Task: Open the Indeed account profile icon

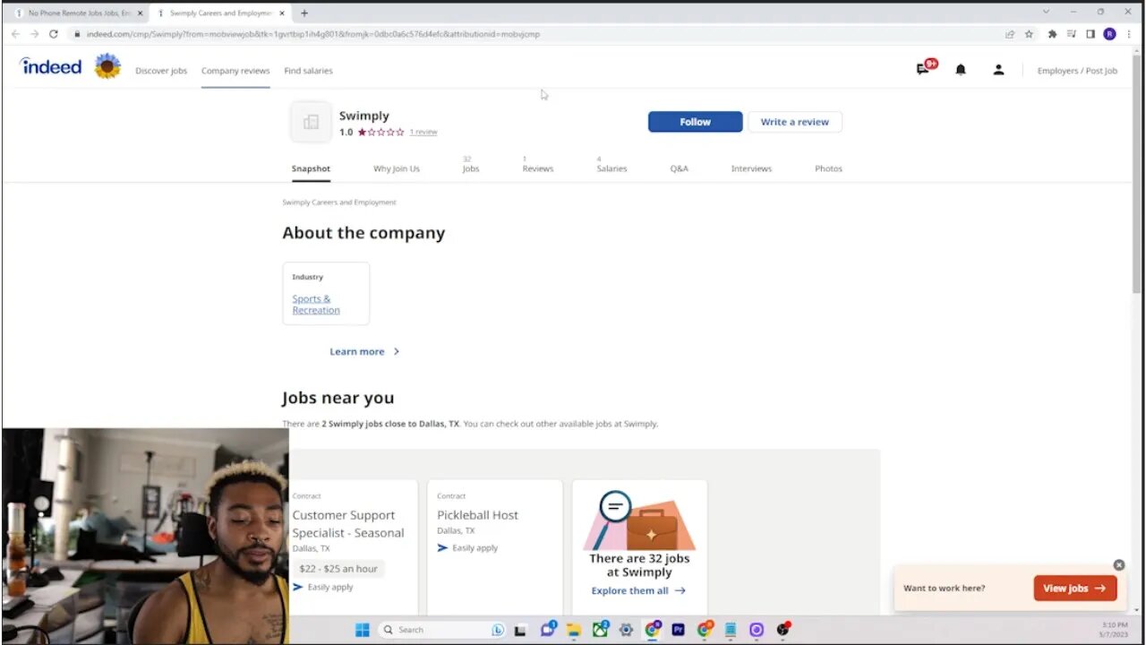Action: point(998,70)
